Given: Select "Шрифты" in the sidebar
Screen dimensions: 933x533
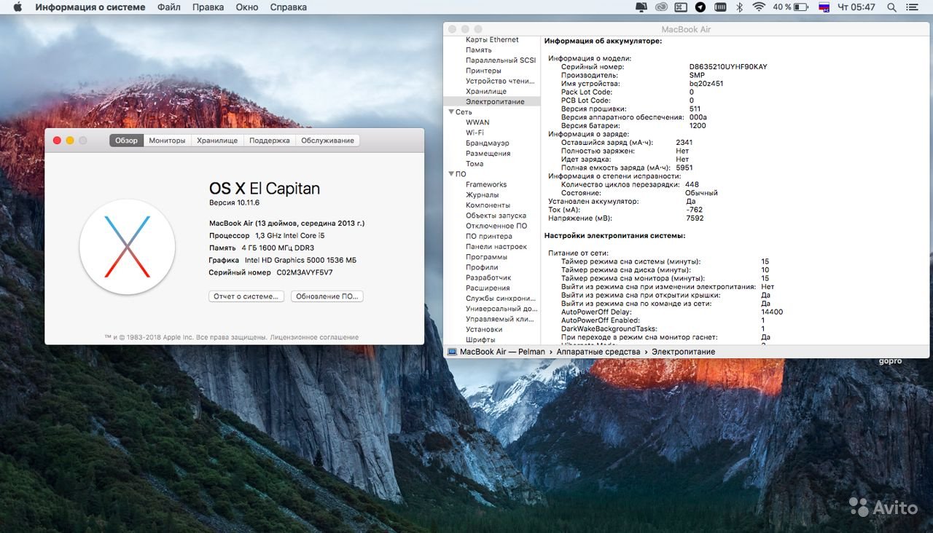Looking at the screenshot, I should pos(480,339).
